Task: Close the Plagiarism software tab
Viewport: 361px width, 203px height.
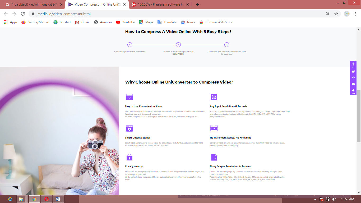Action: click(188, 4)
